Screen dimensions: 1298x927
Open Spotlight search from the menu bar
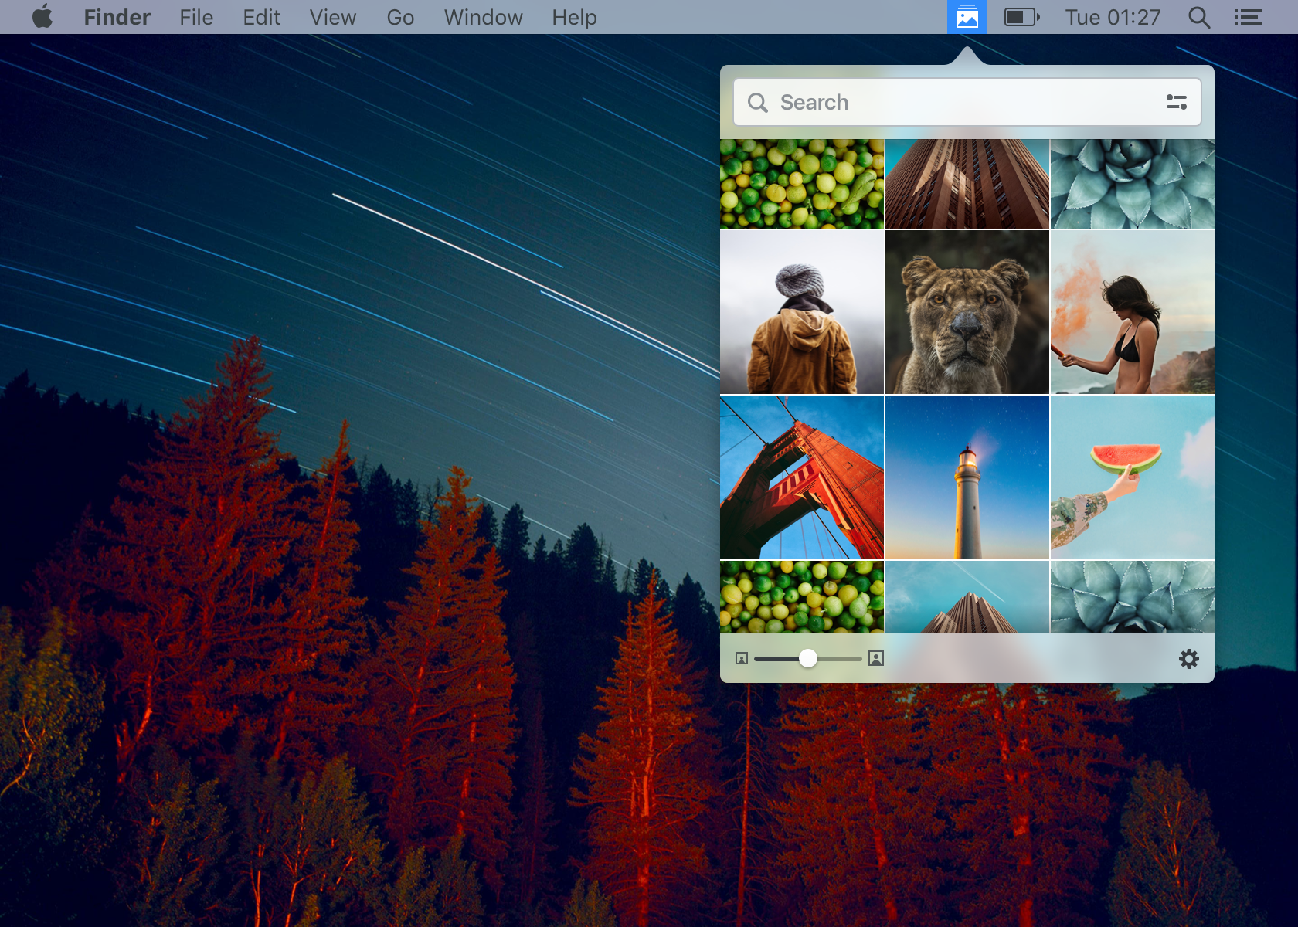[1199, 17]
